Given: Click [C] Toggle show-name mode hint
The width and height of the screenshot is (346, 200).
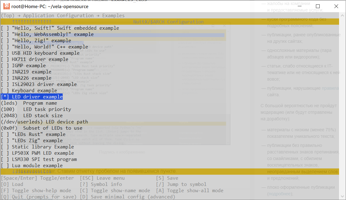Looking at the screenshot, I should point(115,191).
